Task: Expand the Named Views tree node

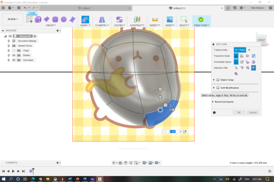Action: (9, 45)
